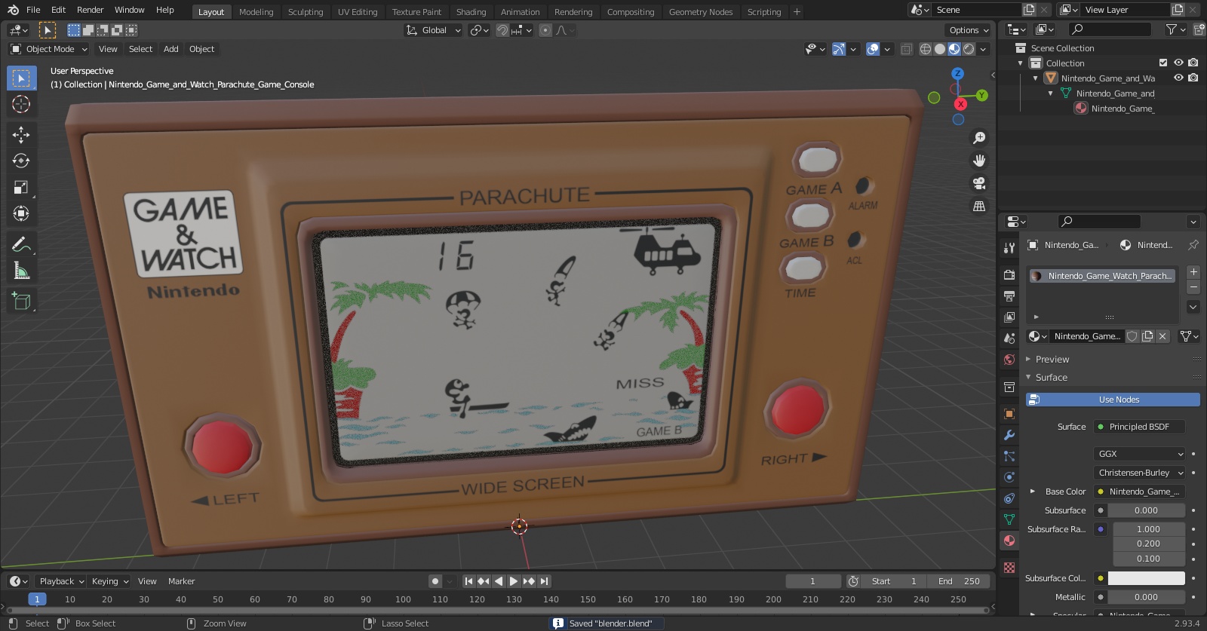
Task: Open the Material properties tab
Action: (x=1009, y=541)
